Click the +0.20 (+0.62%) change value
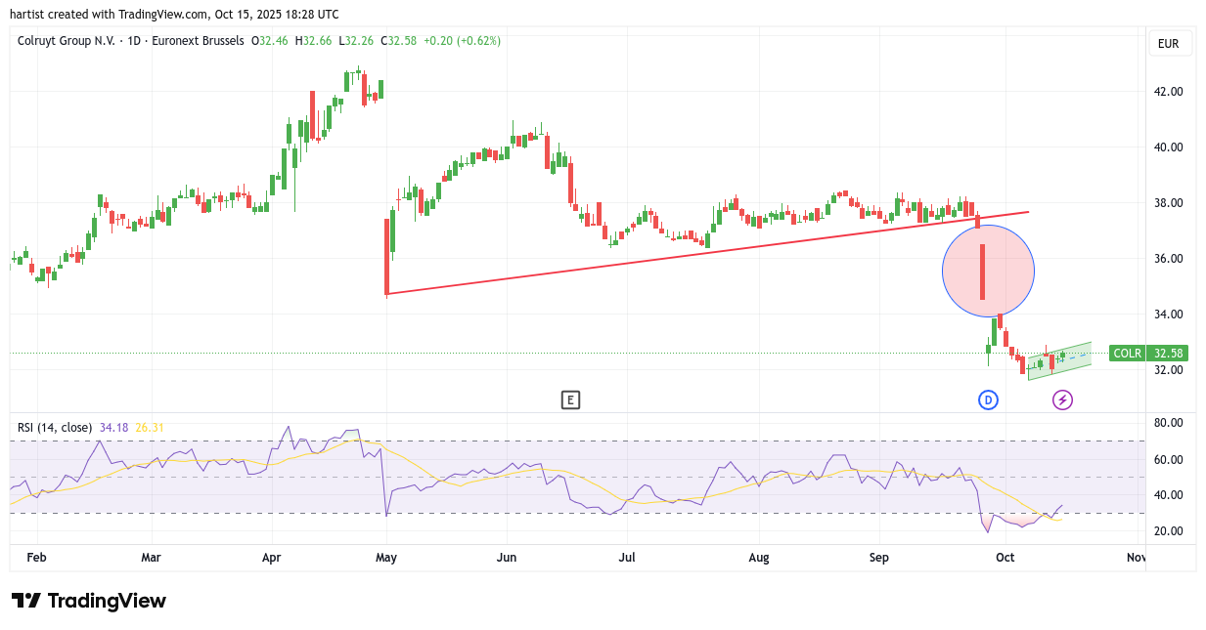 462,41
